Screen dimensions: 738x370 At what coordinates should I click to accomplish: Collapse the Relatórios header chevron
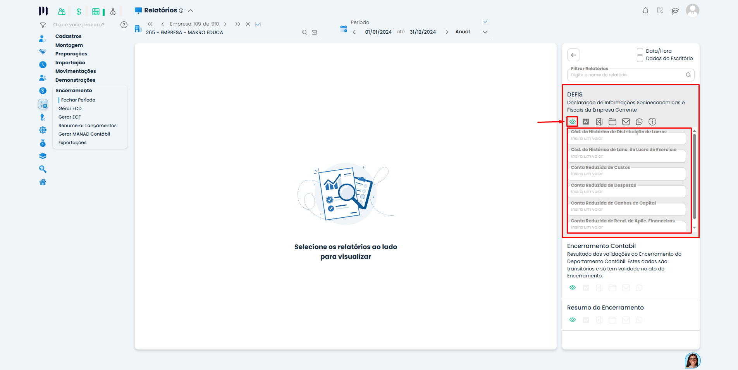pos(191,11)
